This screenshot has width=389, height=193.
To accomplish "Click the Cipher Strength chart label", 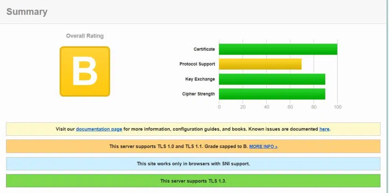I will pyautogui.click(x=198, y=94).
